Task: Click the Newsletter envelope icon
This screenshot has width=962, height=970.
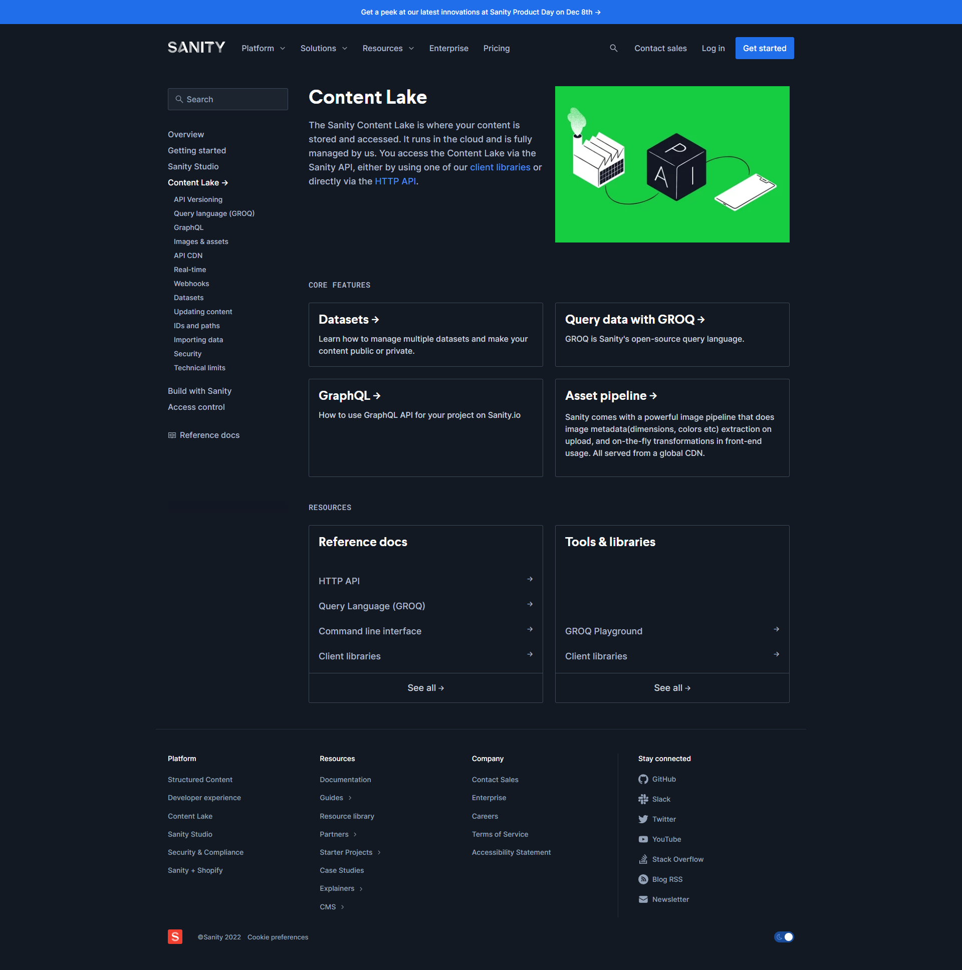Action: (x=643, y=900)
